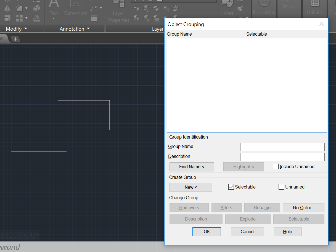
Task: Enable the Unnamed checkbox
Action: (x=281, y=187)
